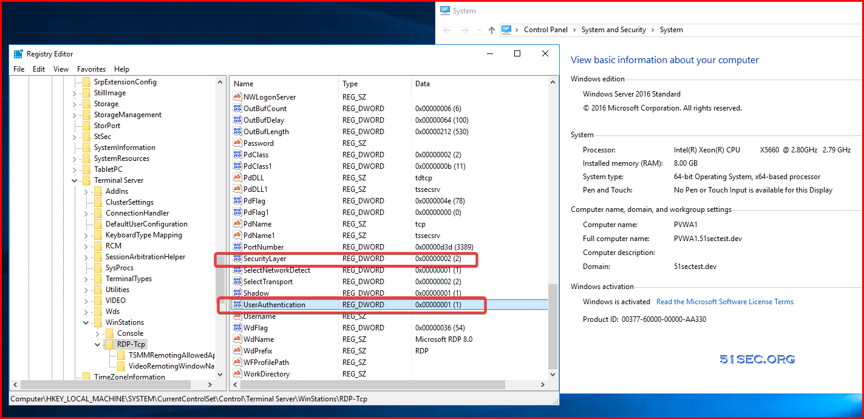The height and width of the screenshot is (419, 864).
Task: Open the recent locations dropdown in the System window
Action: (478, 30)
